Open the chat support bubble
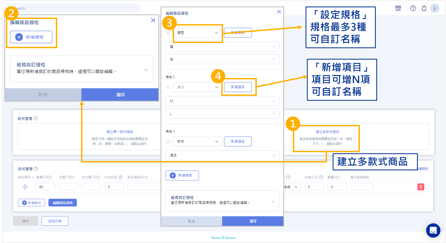 tap(433, 231)
